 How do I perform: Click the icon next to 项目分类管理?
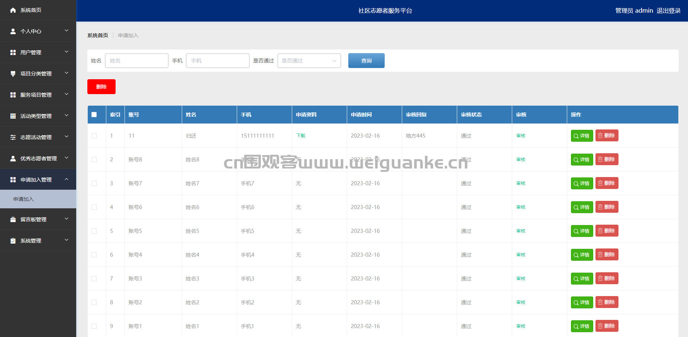[x=13, y=74]
